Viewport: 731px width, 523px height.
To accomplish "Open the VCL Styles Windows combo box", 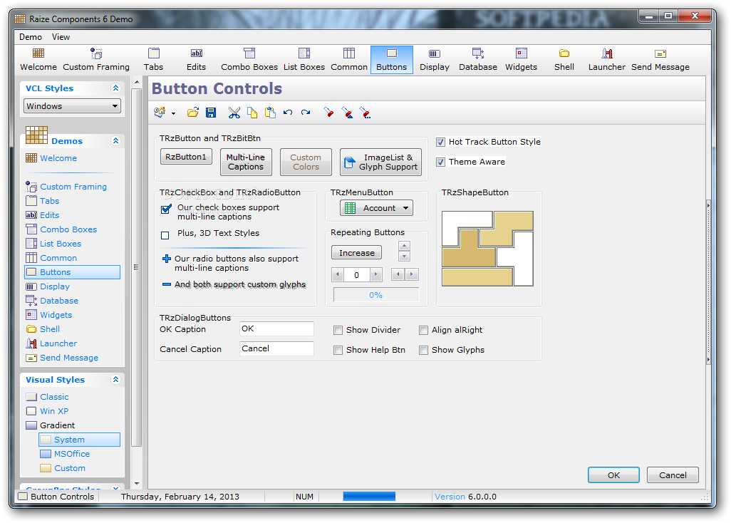I will 72,106.
